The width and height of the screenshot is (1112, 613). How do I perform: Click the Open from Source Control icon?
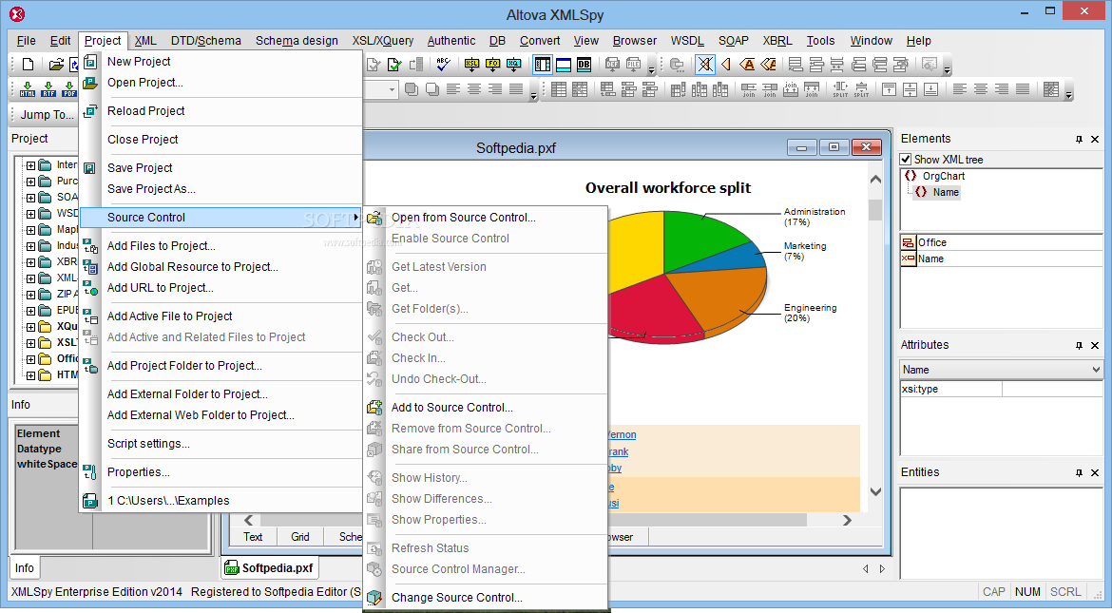pos(374,217)
